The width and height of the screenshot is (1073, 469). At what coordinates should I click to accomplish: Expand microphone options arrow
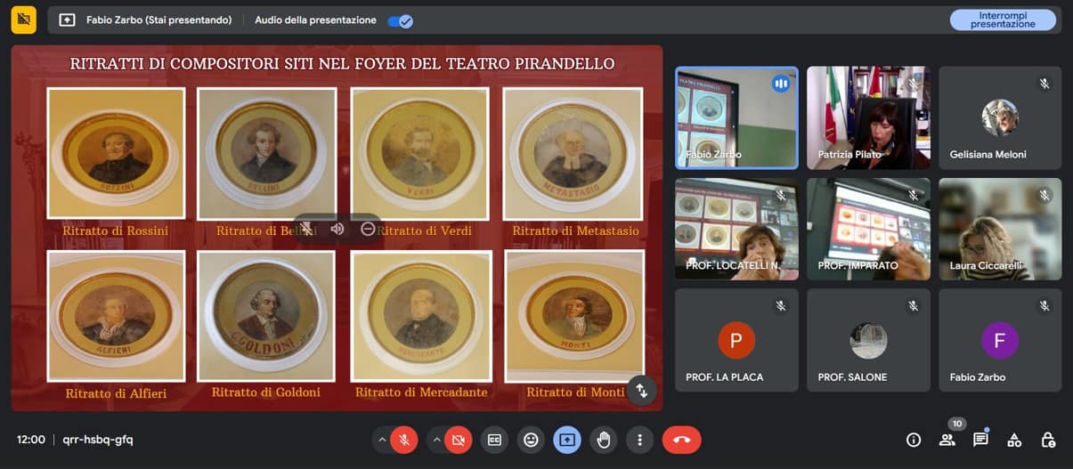point(382,440)
